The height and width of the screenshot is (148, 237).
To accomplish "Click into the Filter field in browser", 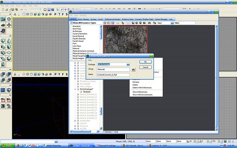I will pyautogui.click(x=187, y=23).
